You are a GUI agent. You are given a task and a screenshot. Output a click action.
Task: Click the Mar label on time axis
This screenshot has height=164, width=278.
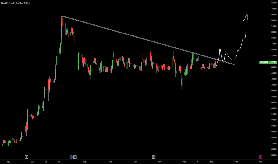pos(260,162)
